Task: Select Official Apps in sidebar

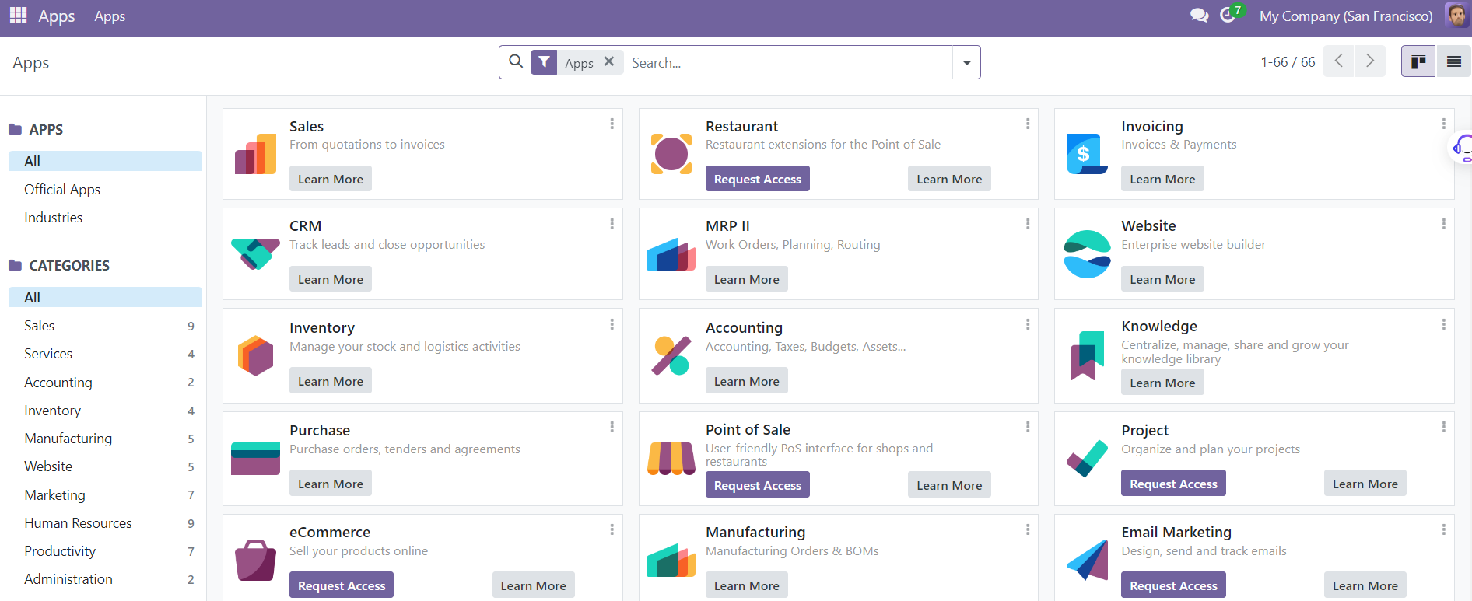Action: 105,190
